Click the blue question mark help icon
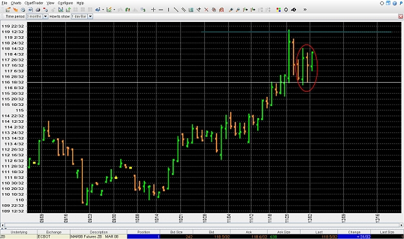 pos(394,3)
